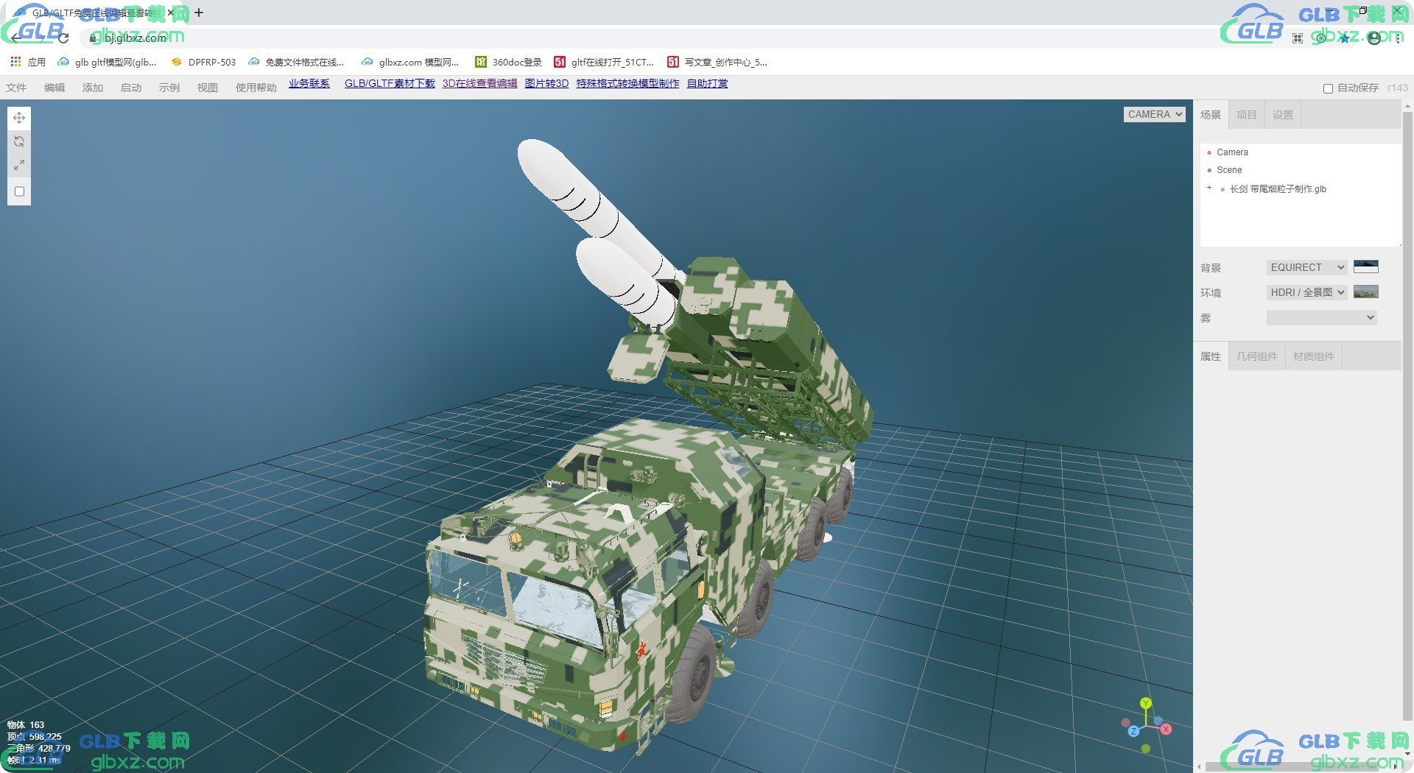The height and width of the screenshot is (773, 1414).
Task: Click the green Y axis on view gizmo
Action: pyautogui.click(x=1146, y=703)
